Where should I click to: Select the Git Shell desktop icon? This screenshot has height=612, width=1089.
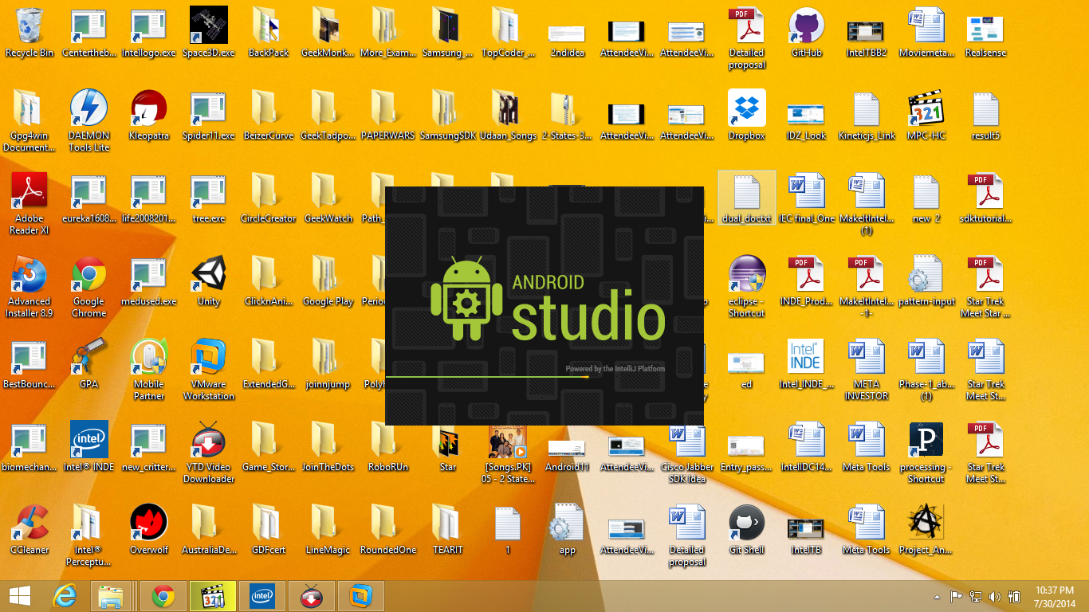(x=747, y=530)
